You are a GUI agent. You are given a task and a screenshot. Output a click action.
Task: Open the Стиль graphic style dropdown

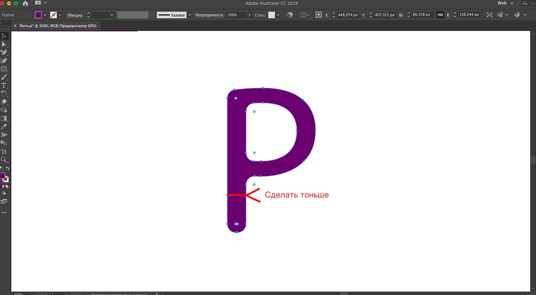click(278, 15)
